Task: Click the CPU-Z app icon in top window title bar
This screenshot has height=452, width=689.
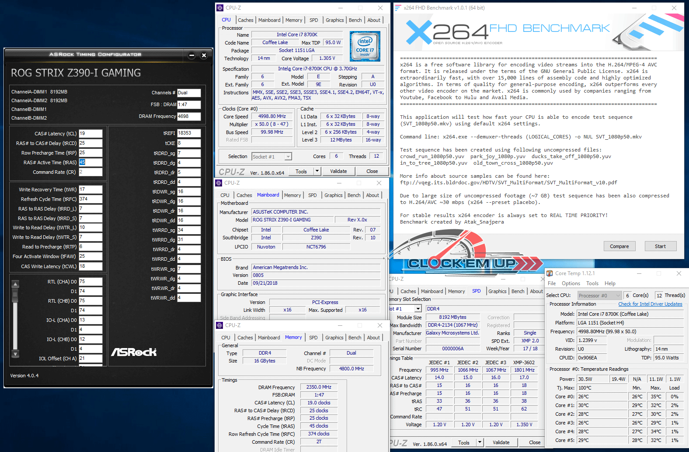Action: [220, 8]
